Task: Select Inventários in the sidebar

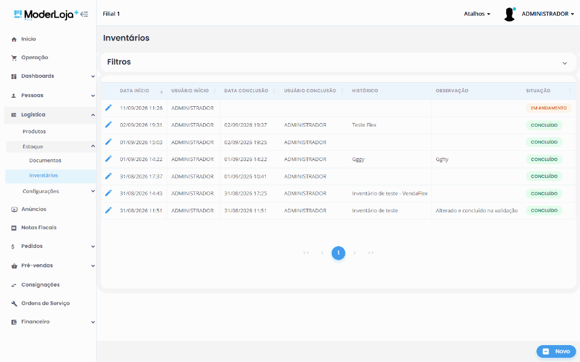Action: coord(51,176)
